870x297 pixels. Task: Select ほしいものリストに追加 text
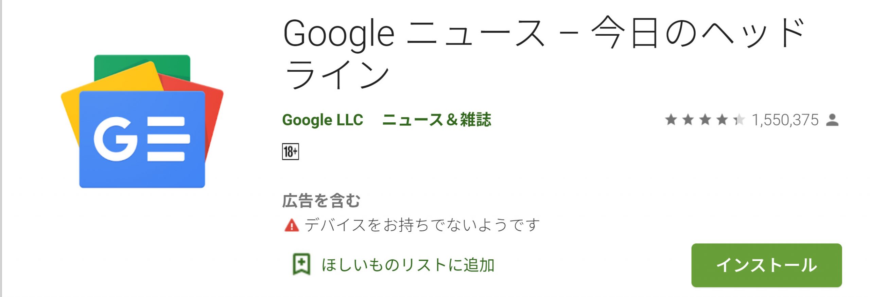click(408, 265)
